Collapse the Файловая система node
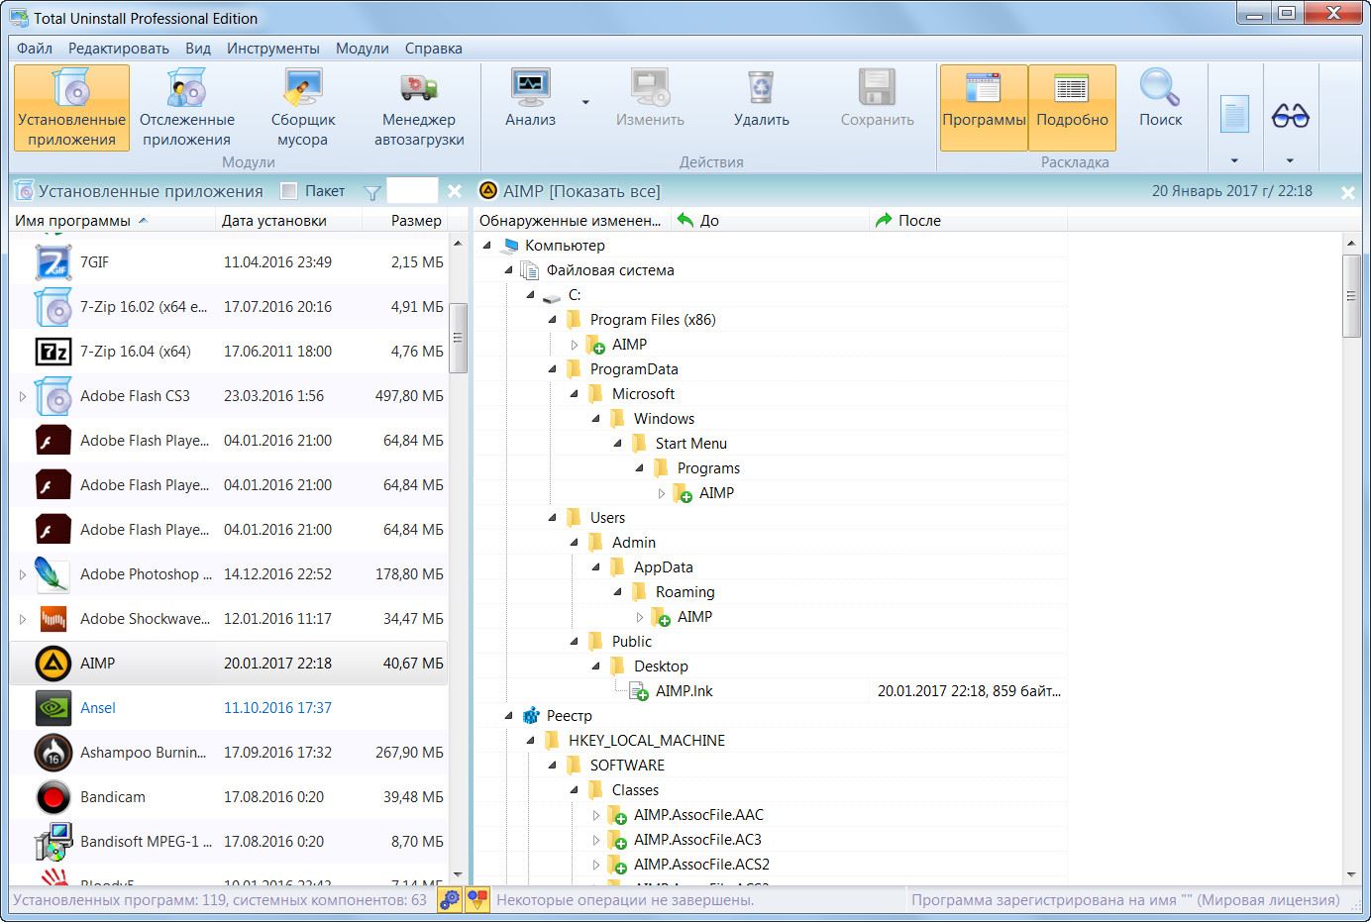The height and width of the screenshot is (922, 1371). pyautogui.click(x=509, y=270)
